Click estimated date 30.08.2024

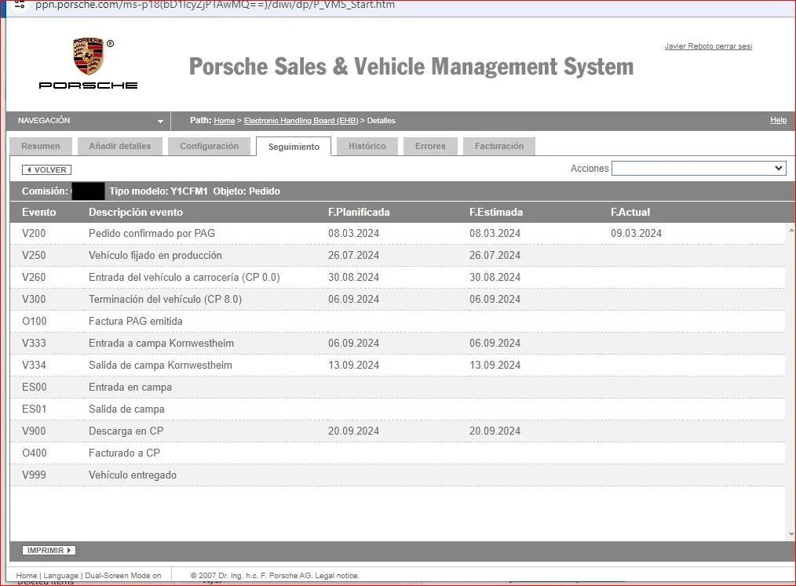pyautogui.click(x=495, y=278)
